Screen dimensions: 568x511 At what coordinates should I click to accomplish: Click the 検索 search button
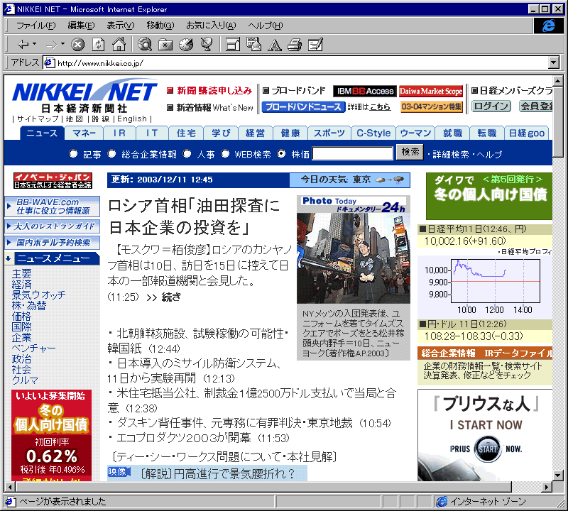[410, 152]
